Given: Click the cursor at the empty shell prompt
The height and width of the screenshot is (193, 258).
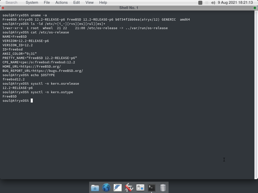Looking at the screenshot, I should click(x=32, y=101).
